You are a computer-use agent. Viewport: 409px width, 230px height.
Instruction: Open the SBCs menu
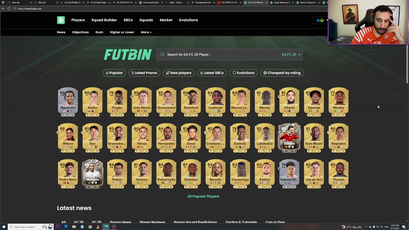(x=128, y=20)
